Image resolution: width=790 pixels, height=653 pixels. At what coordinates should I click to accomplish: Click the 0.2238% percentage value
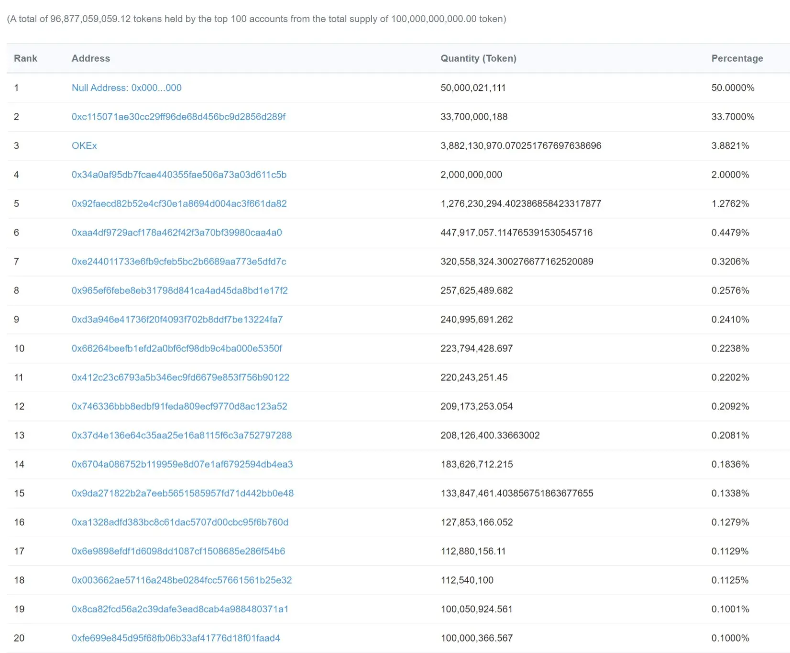pyautogui.click(x=730, y=348)
